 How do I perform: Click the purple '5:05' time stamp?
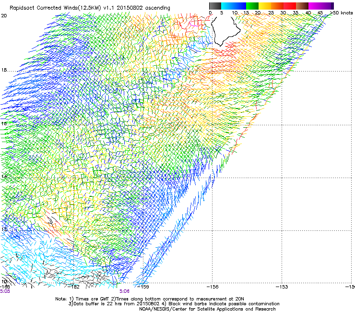click(x=5, y=291)
